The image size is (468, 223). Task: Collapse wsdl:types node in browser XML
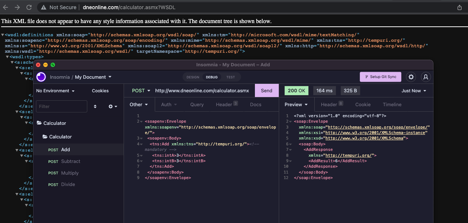click(x=7, y=57)
